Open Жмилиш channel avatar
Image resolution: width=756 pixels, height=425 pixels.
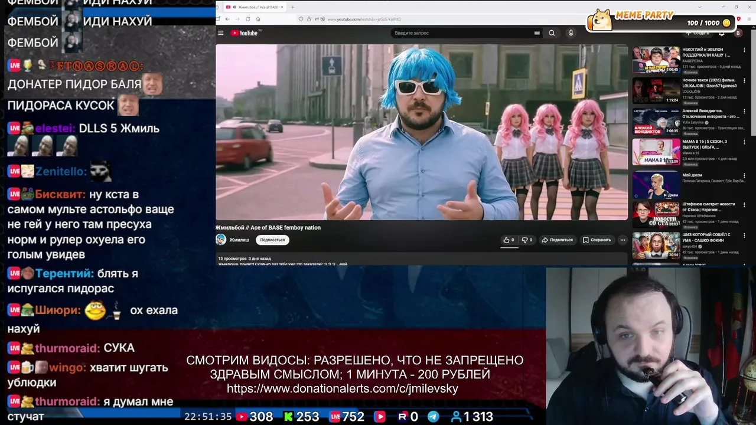pos(221,240)
